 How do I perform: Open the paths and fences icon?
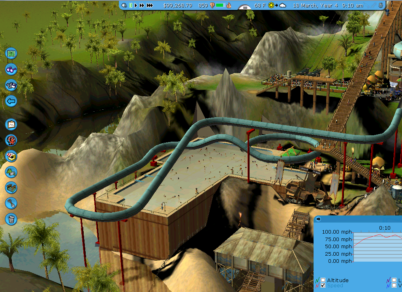(x=11, y=187)
